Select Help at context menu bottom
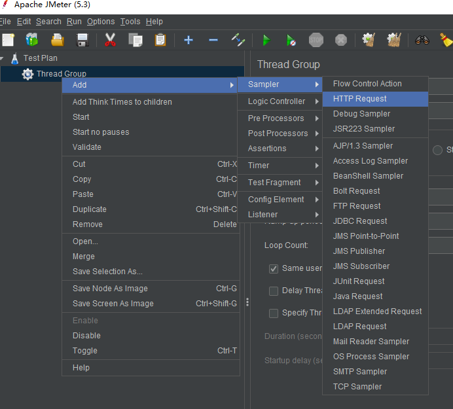This screenshot has height=409, width=453. [x=151, y=368]
